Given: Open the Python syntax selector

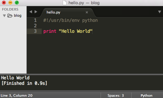Looking at the screenshot, I should pos(146,95).
